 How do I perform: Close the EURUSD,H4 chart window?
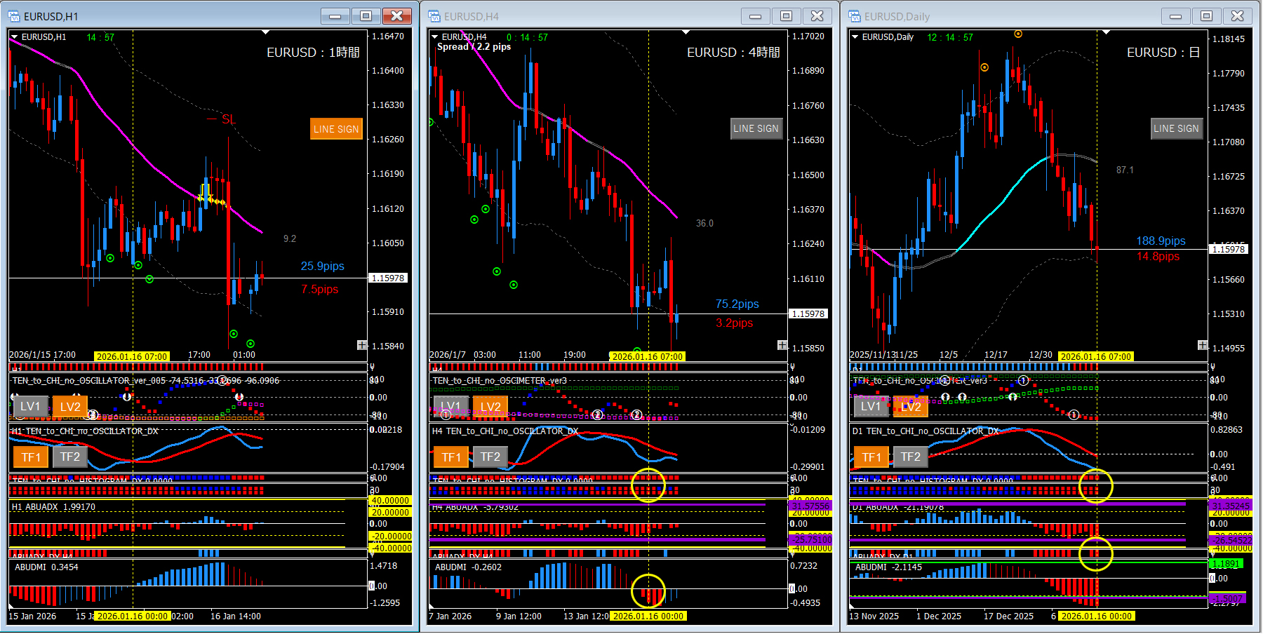point(817,15)
